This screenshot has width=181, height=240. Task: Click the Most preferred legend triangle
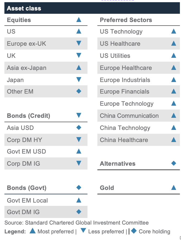tap(33, 231)
